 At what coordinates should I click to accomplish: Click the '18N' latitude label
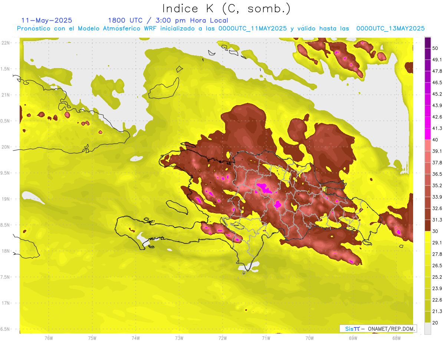coord(6,251)
